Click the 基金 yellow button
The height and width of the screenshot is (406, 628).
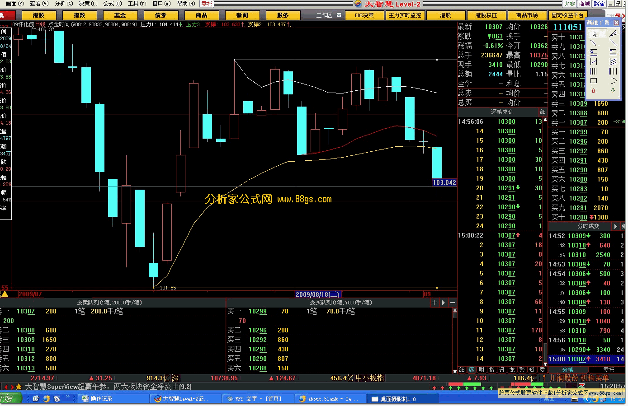tap(120, 15)
